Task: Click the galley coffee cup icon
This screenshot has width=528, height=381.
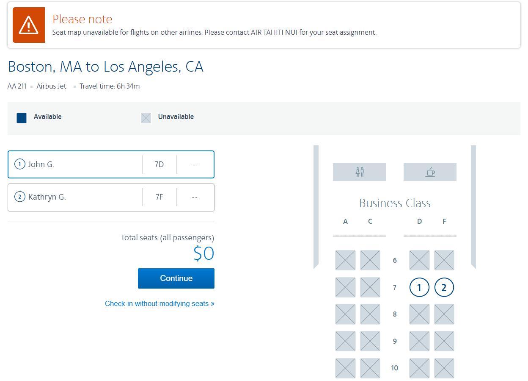Action: tap(430, 172)
